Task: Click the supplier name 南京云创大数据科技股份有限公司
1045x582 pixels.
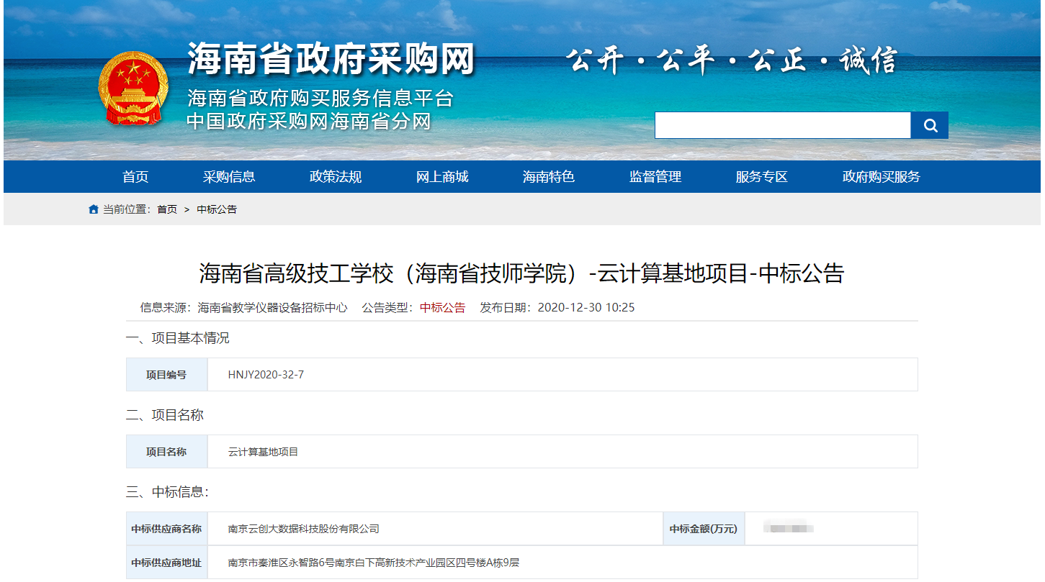Action: click(303, 529)
